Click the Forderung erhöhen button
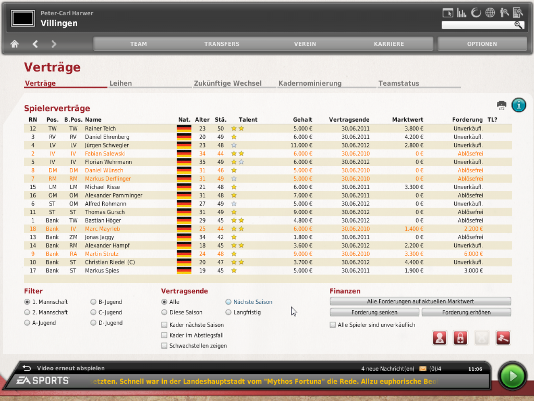This screenshot has width=534, height=401. pos(466,312)
